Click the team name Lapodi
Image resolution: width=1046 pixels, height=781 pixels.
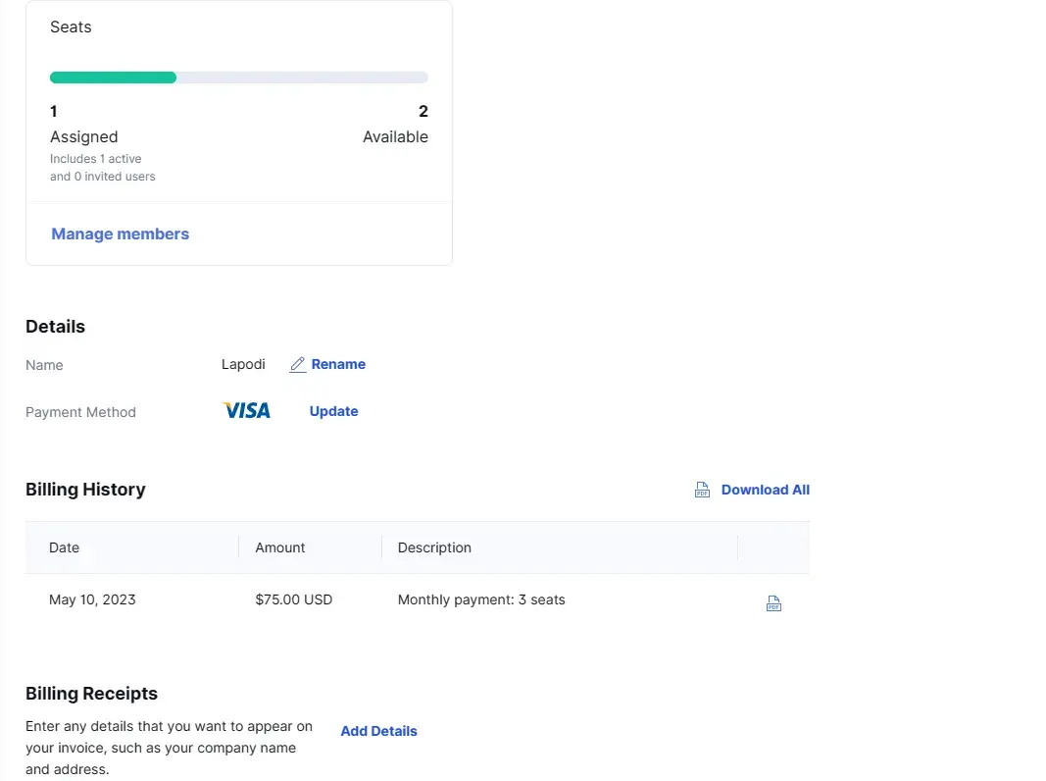click(x=243, y=364)
